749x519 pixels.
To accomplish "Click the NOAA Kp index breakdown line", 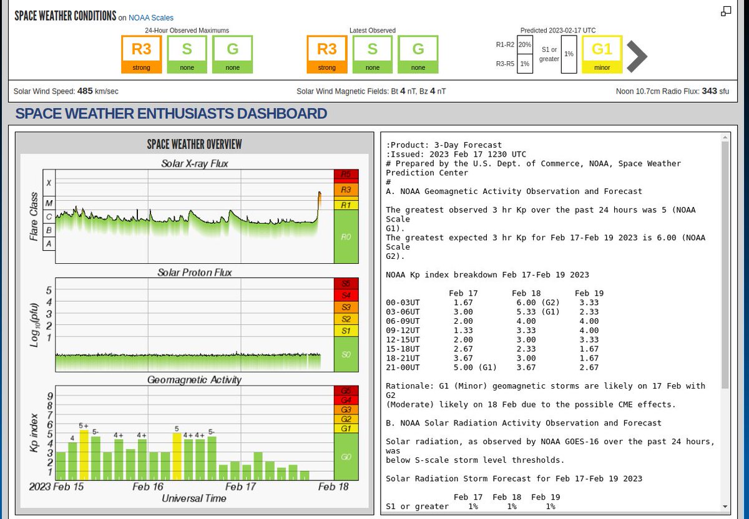I will tap(487, 274).
